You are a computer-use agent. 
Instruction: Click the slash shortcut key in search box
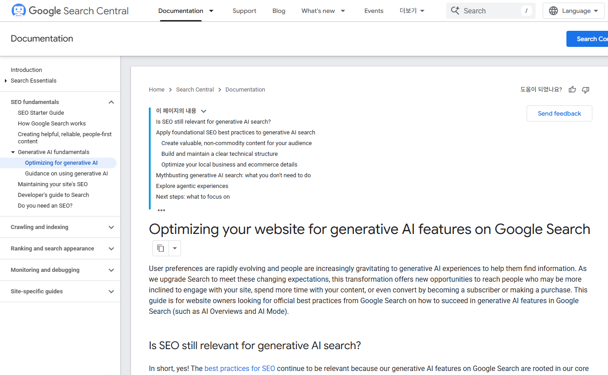coord(526,11)
